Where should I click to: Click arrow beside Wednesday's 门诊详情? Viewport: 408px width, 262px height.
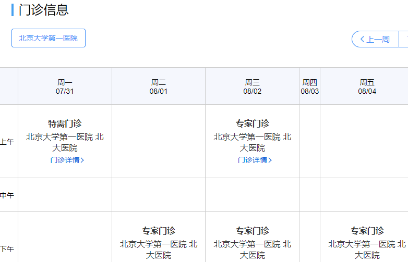(x=270, y=160)
